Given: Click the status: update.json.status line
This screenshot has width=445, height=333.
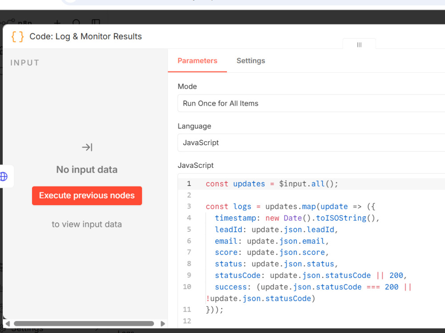Looking at the screenshot, I should click(276, 264).
